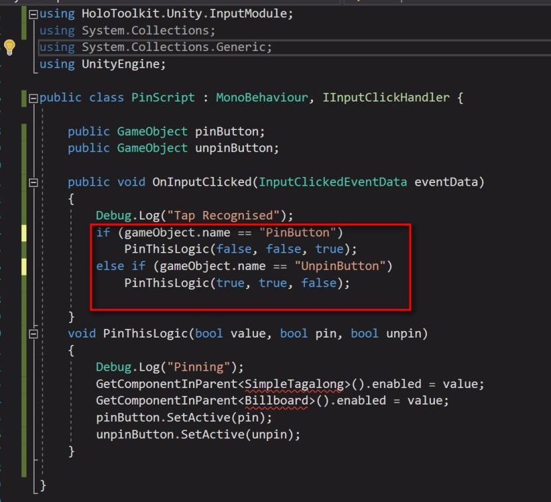Screen dimensions: 551x502
Task: Click the 'PinScript' class name
Action: click(x=163, y=97)
